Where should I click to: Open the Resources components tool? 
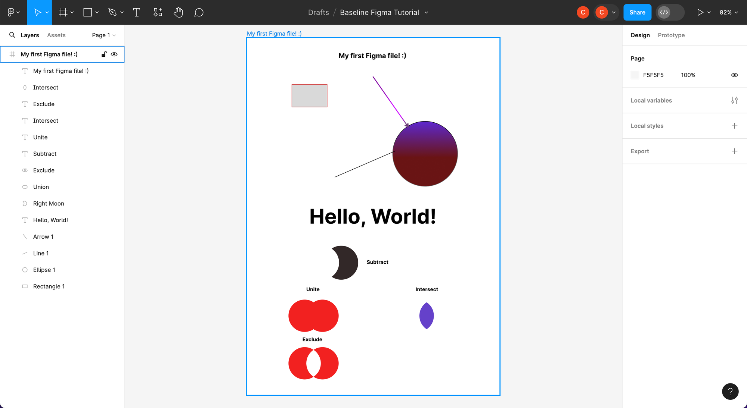click(x=158, y=12)
